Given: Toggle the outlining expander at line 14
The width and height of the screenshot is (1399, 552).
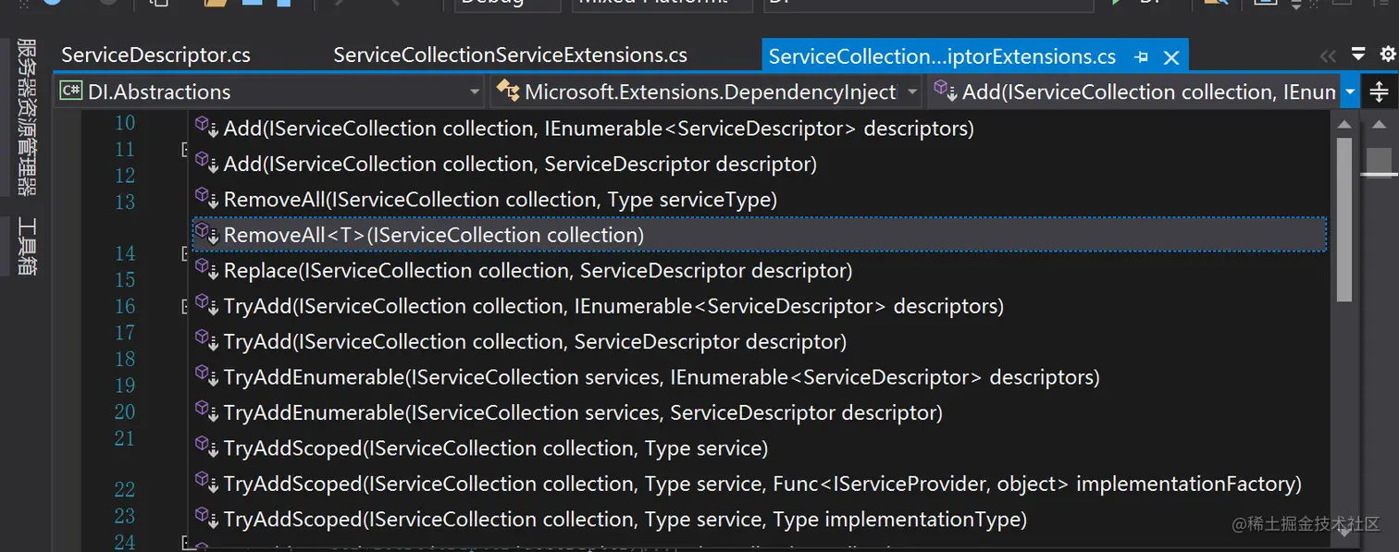Looking at the screenshot, I should [185, 253].
